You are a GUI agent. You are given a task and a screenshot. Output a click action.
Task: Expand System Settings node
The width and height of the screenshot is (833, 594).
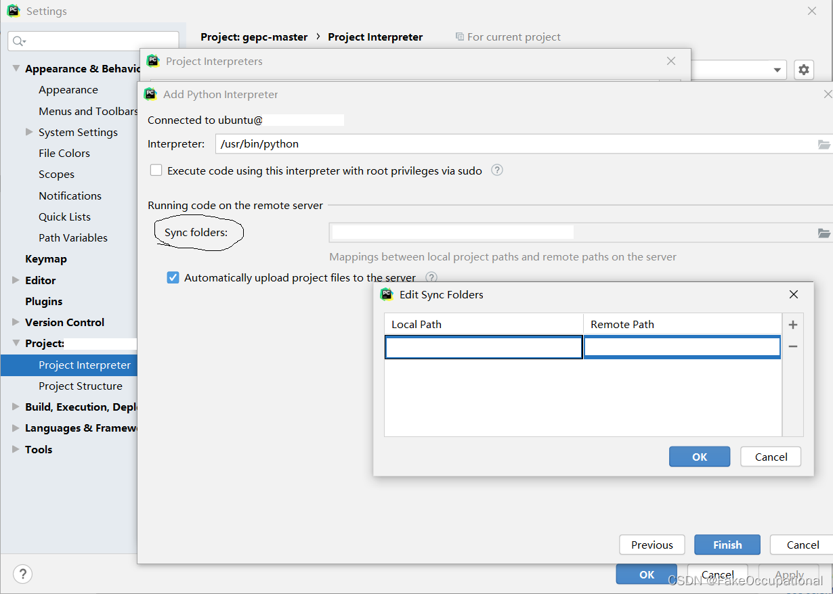pyautogui.click(x=29, y=132)
